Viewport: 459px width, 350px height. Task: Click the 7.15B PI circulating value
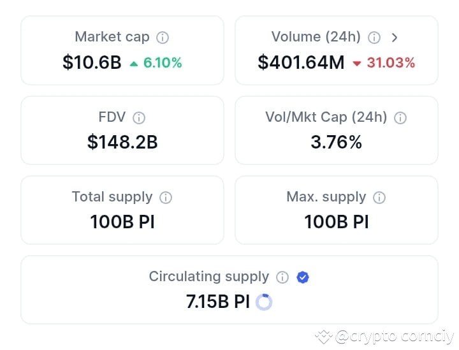[218, 302]
